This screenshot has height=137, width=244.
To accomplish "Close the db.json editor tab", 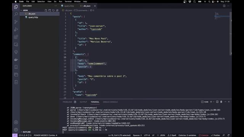I will pos(95,6).
